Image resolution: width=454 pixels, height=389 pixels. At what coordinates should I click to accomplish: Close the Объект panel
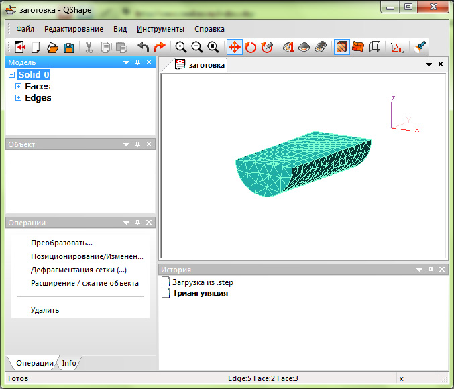(x=149, y=144)
